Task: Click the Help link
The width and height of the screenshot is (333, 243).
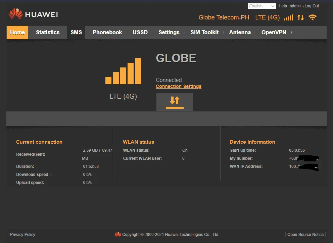Action: tap(283, 6)
